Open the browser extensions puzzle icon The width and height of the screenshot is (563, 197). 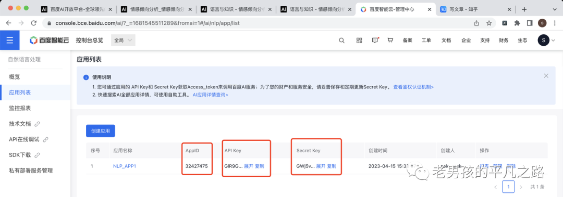coord(517,23)
